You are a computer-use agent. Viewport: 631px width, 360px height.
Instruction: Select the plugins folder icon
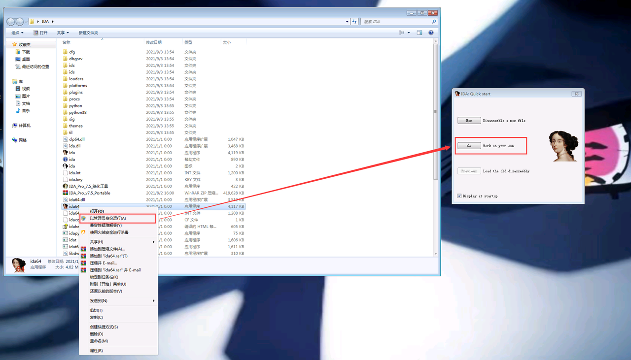[x=65, y=92]
